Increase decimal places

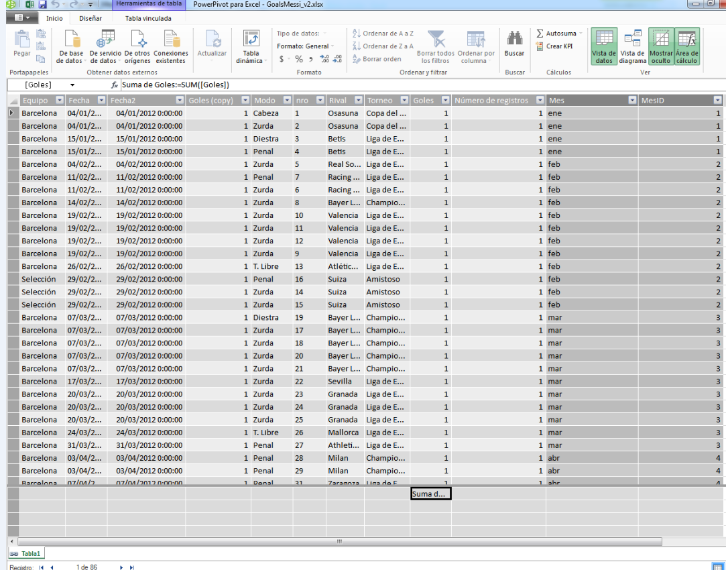pos(324,59)
